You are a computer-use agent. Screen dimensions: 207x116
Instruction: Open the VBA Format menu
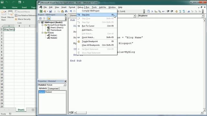click(x=72, y=7)
